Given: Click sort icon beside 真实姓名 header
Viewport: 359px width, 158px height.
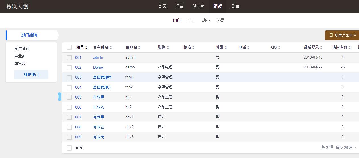Looking at the screenshot, I should tap(111, 47).
